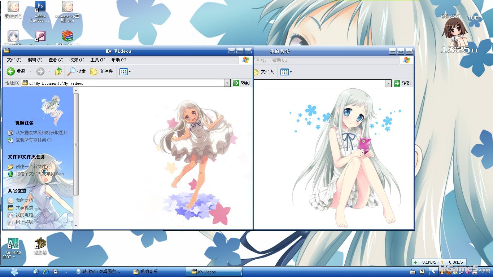This screenshot has width=493, height=277.
Task: Expand the Back history dropdown arrow
Action: tap(30, 71)
